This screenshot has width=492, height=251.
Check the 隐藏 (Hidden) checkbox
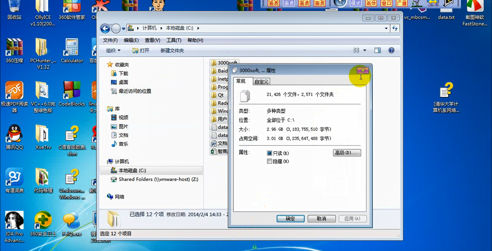click(270, 161)
